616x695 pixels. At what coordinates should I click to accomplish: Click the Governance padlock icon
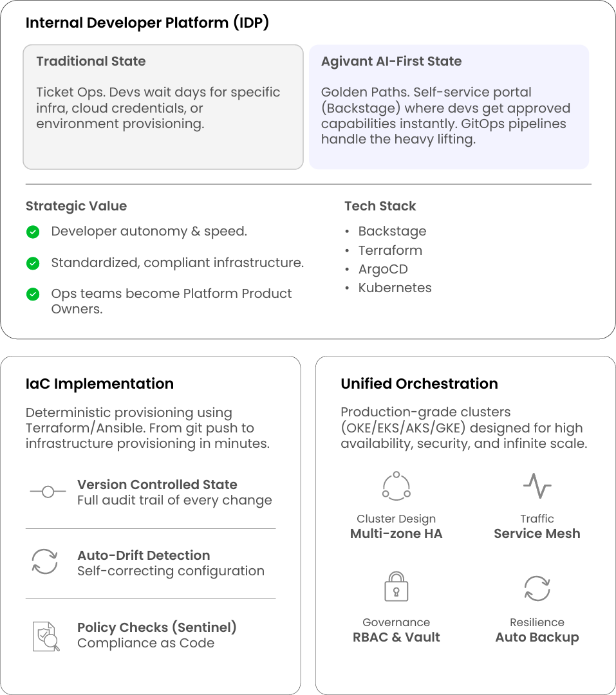(397, 587)
